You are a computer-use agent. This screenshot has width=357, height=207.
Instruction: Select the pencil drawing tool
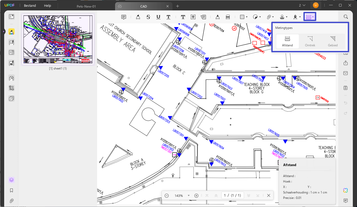click(x=217, y=17)
